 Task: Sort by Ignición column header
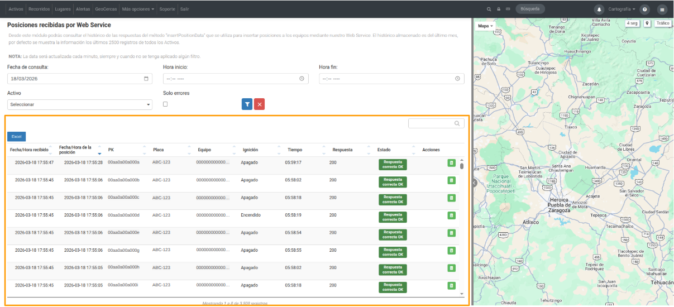point(262,150)
